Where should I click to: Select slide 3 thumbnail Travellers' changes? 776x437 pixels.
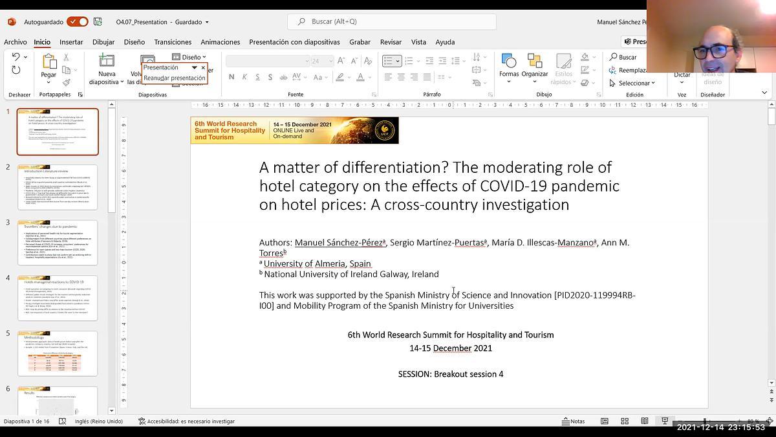click(58, 243)
